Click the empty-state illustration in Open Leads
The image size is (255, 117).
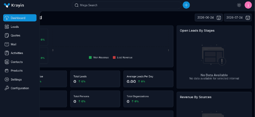pyautogui.click(x=214, y=55)
